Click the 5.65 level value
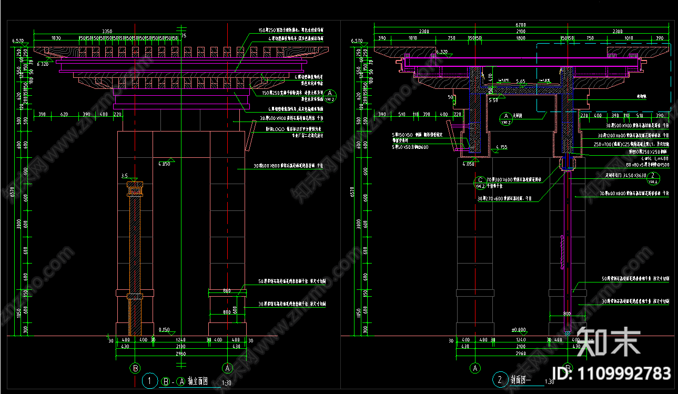The height and width of the screenshot is (394, 678). 521,82
